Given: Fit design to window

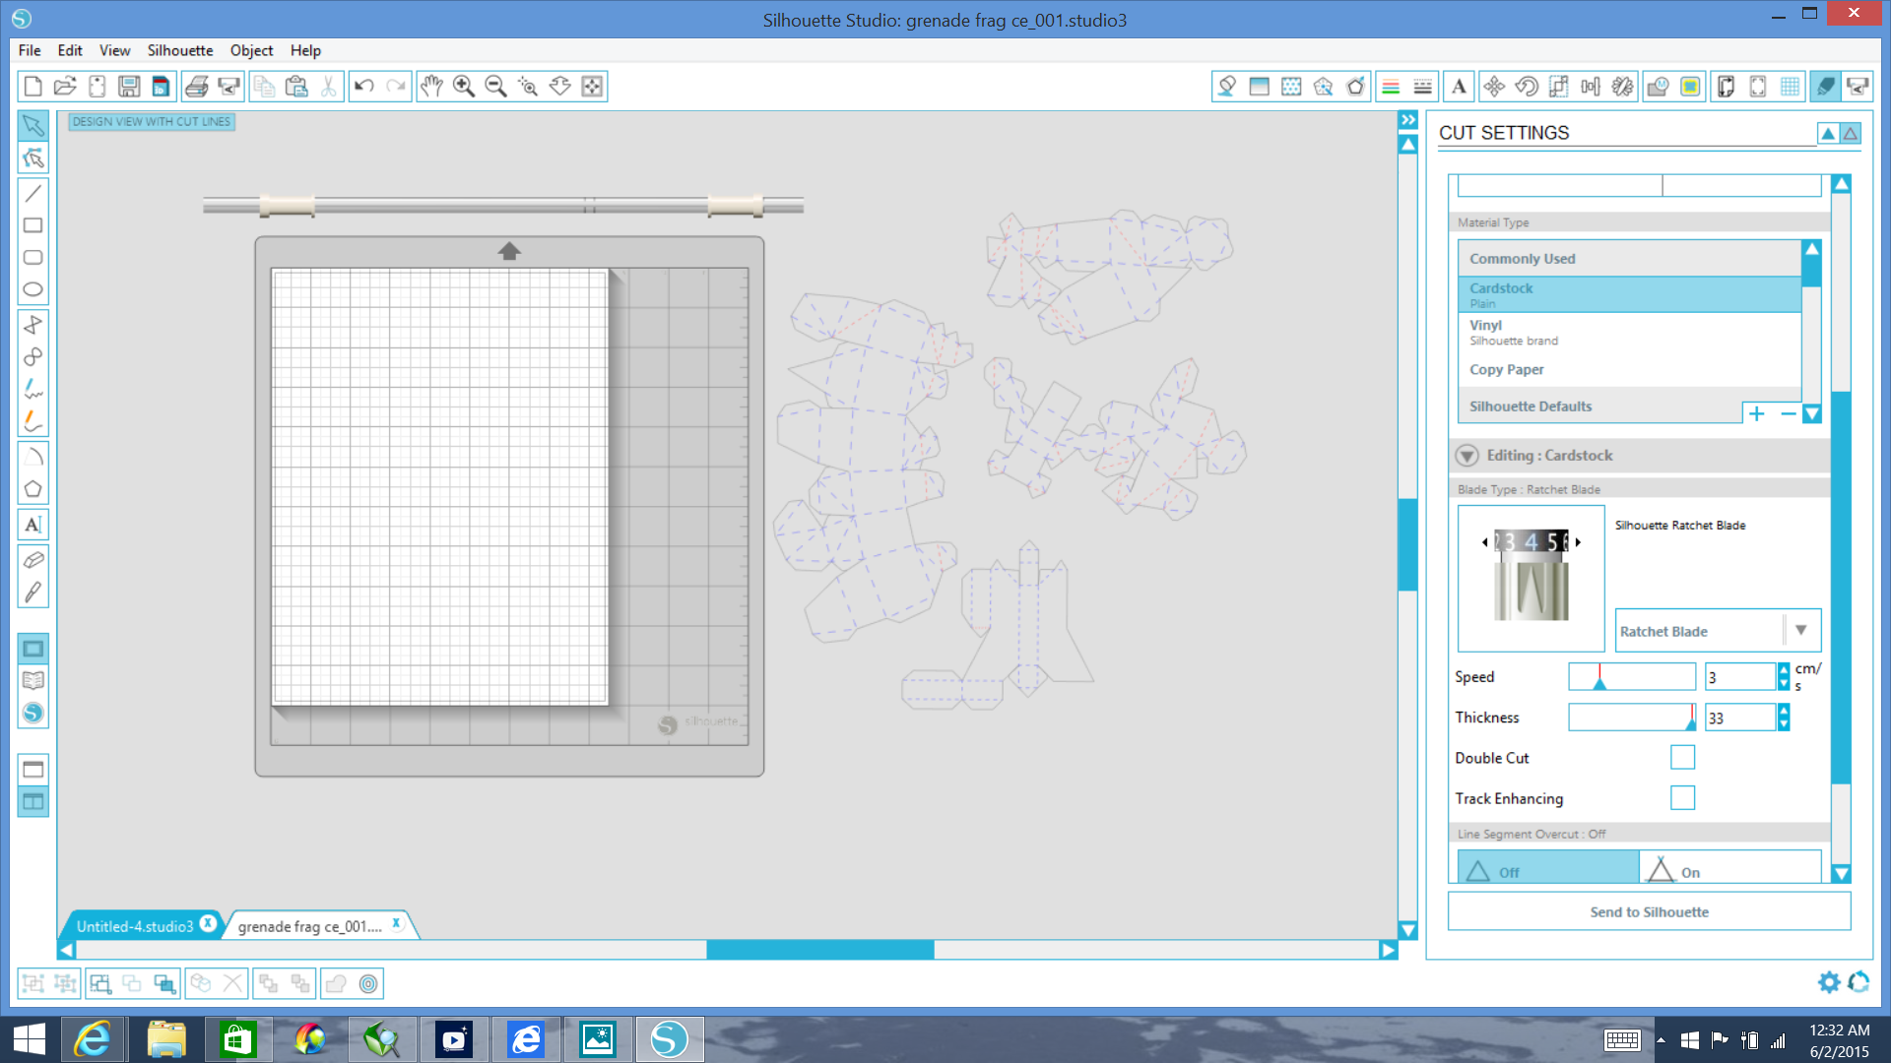Looking at the screenshot, I should (x=593, y=87).
